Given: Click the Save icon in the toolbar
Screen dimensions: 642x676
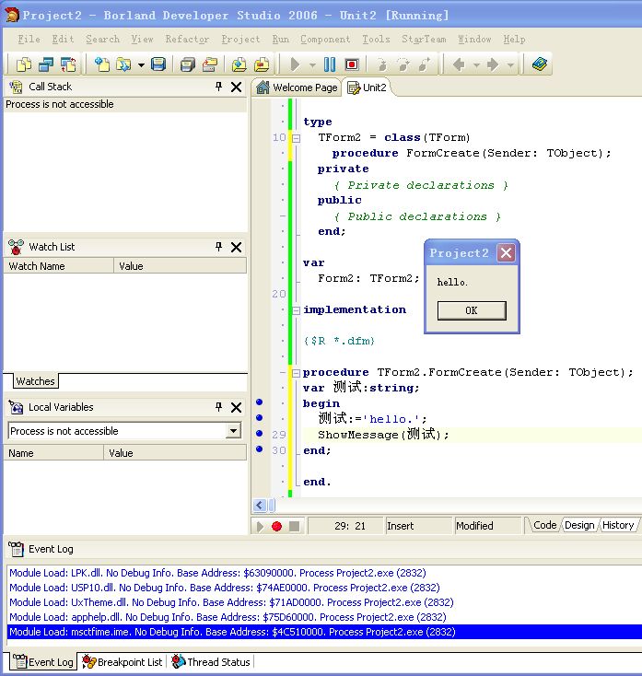Looking at the screenshot, I should click(158, 64).
